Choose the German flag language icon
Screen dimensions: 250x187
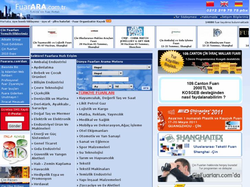239,4
